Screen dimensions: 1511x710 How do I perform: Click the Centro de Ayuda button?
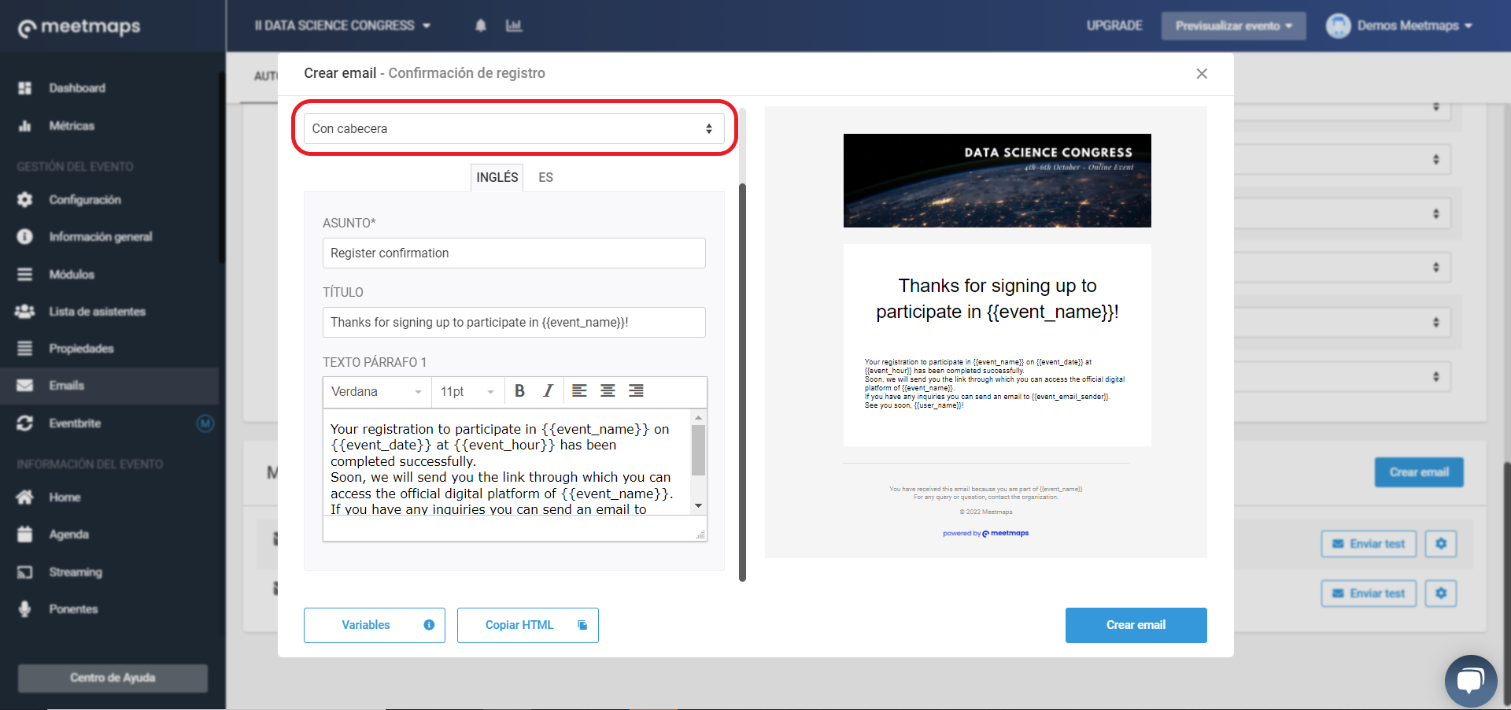(113, 678)
